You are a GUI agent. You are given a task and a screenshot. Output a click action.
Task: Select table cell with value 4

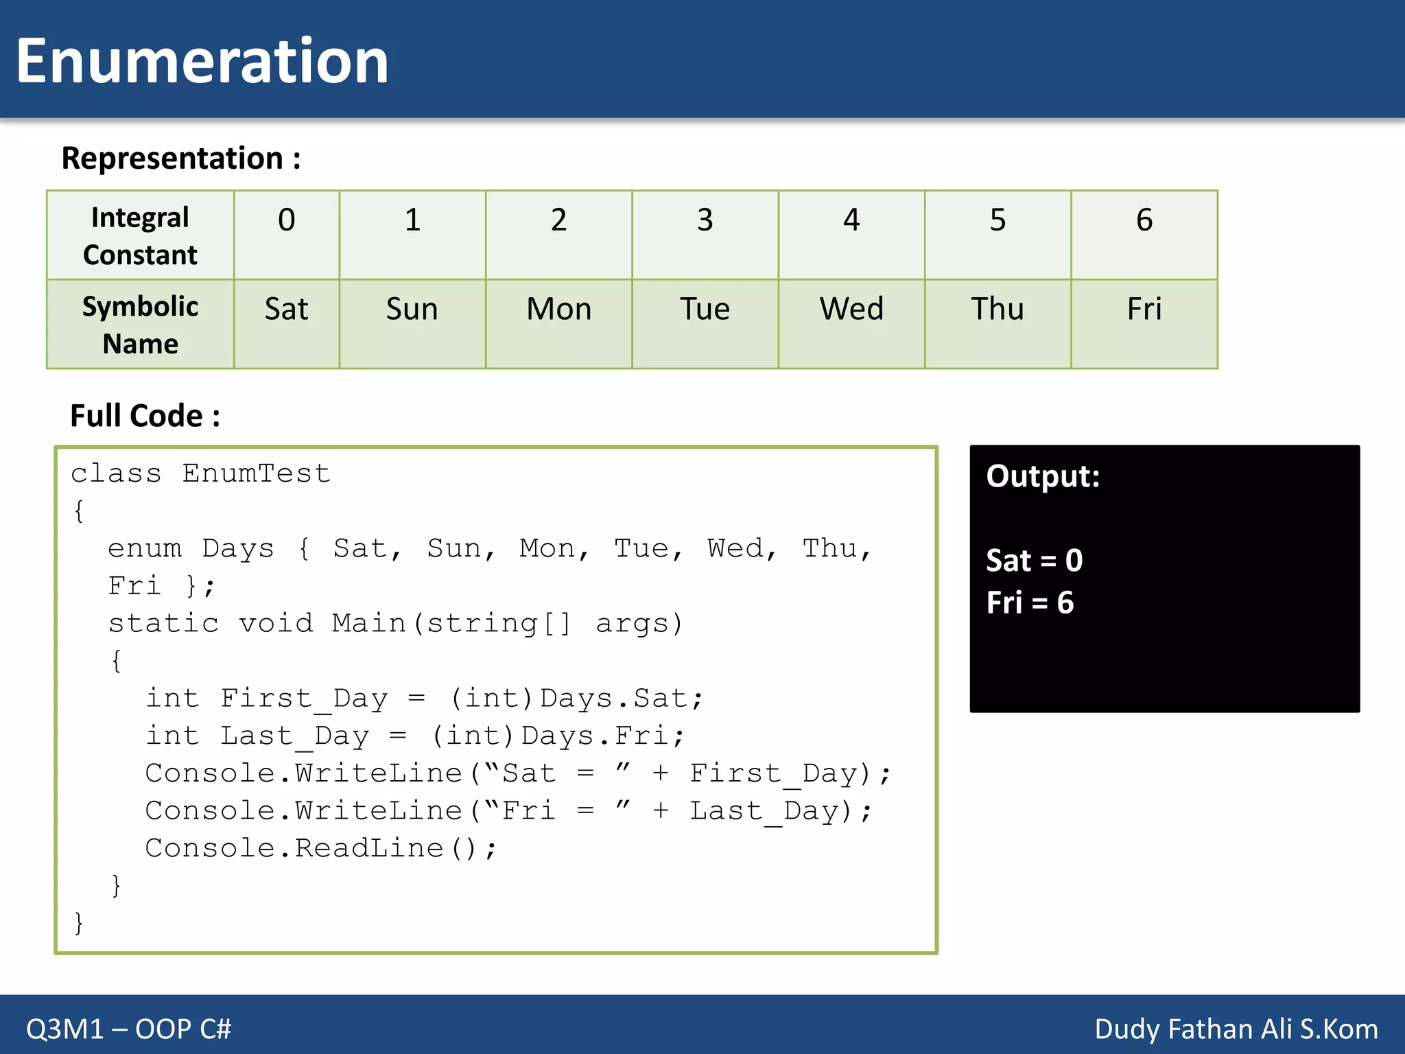[x=851, y=235]
